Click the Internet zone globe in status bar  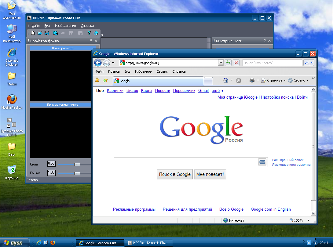coord(225,220)
